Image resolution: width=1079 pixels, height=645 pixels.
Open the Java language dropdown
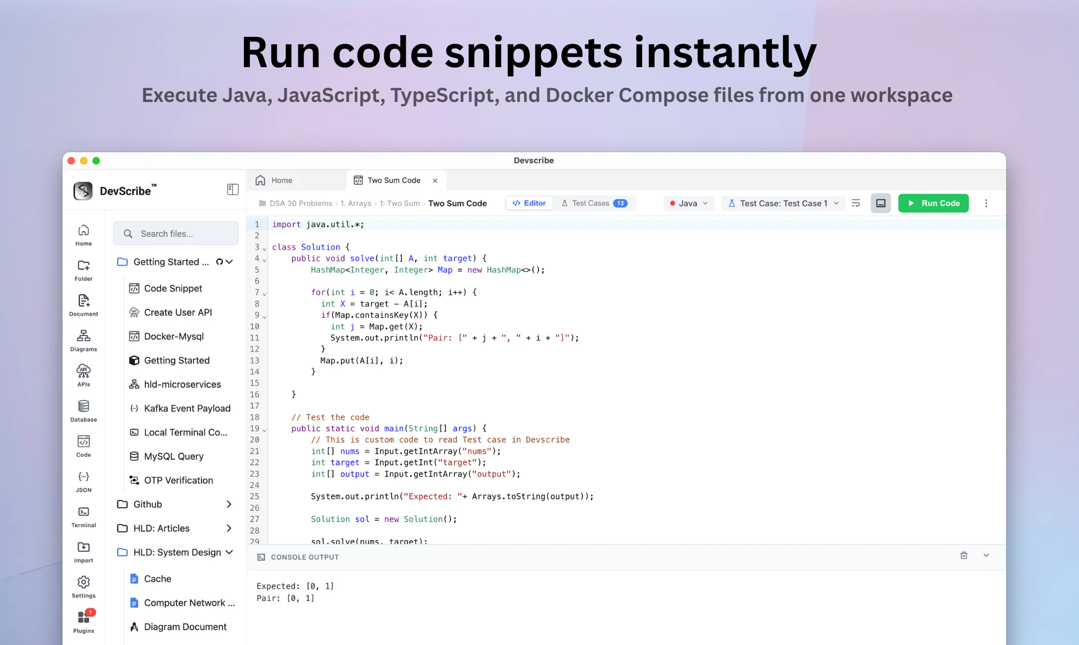(x=689, y=203)
